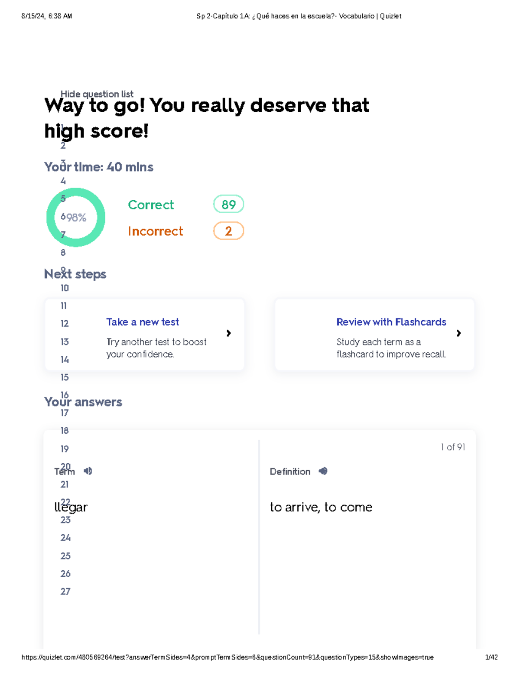Image resolution: width=520 pixels, height=673 pixels.
Task: Navigate to question 24
Action: tap(65, 538)
